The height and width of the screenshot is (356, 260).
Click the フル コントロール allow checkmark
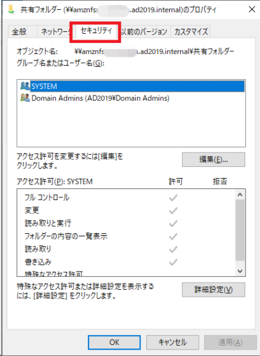pos(173,197)
